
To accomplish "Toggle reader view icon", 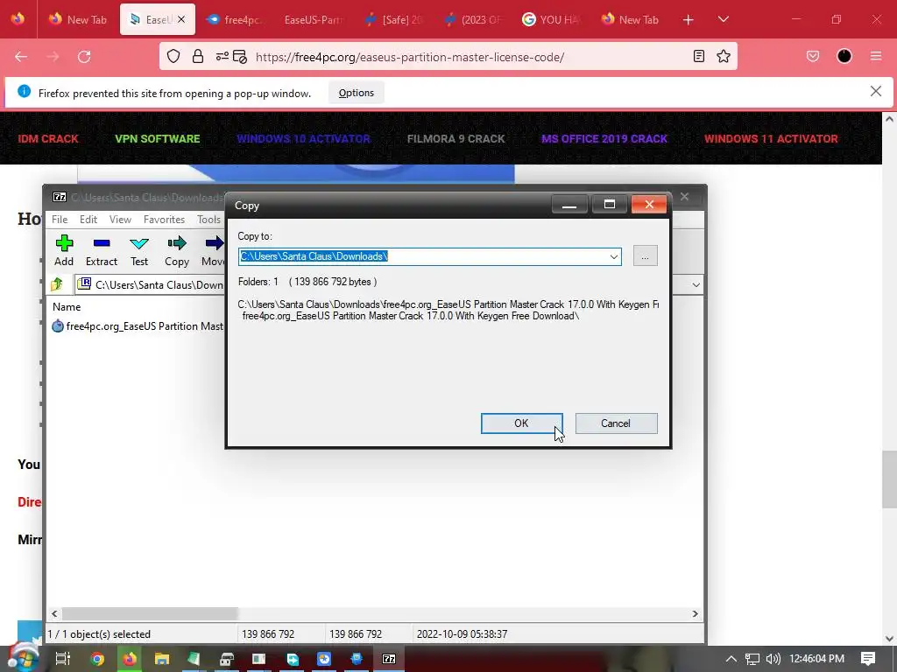I will [x=698, y=56].
